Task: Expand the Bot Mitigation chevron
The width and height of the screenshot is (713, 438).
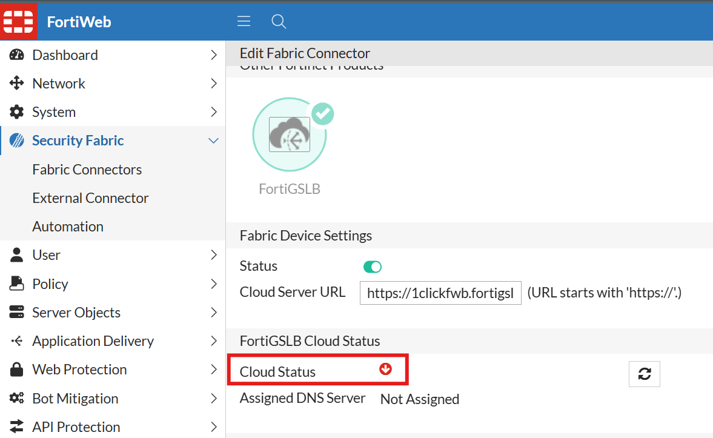Action: pos(214,399)
